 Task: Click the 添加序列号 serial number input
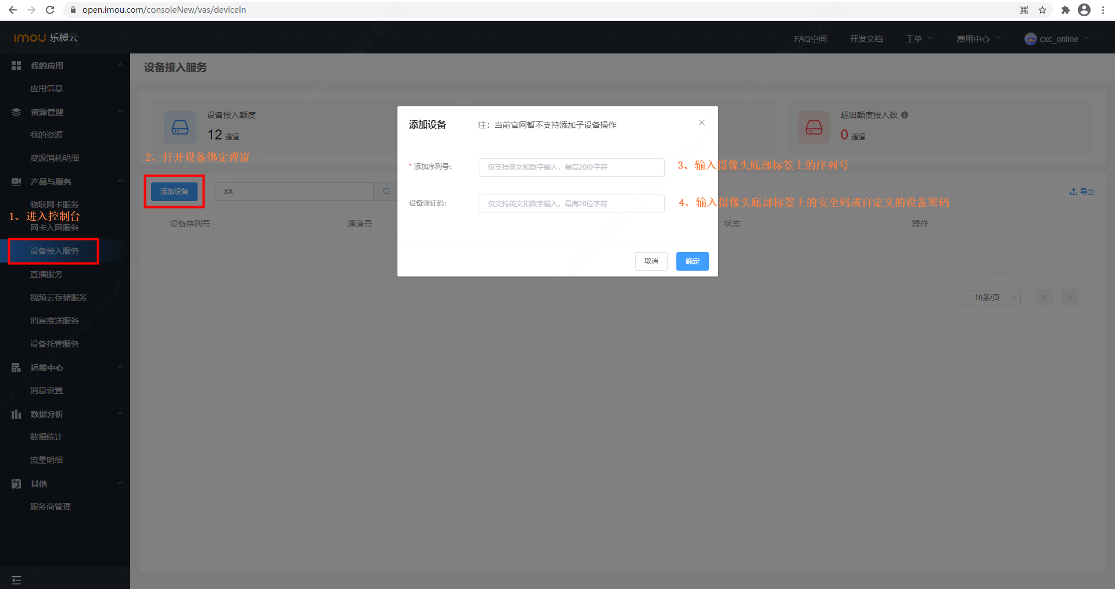pos(571,167)
